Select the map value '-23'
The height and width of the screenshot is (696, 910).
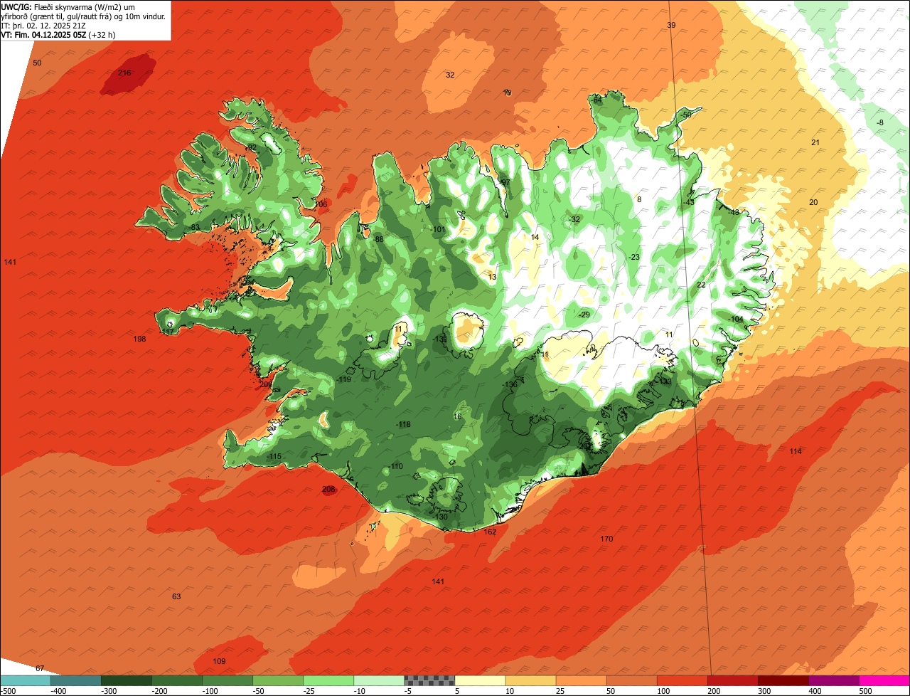(633, 257)
